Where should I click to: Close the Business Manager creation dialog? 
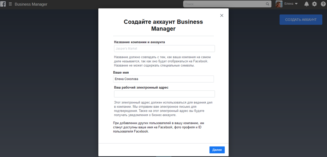pos(222,15)
